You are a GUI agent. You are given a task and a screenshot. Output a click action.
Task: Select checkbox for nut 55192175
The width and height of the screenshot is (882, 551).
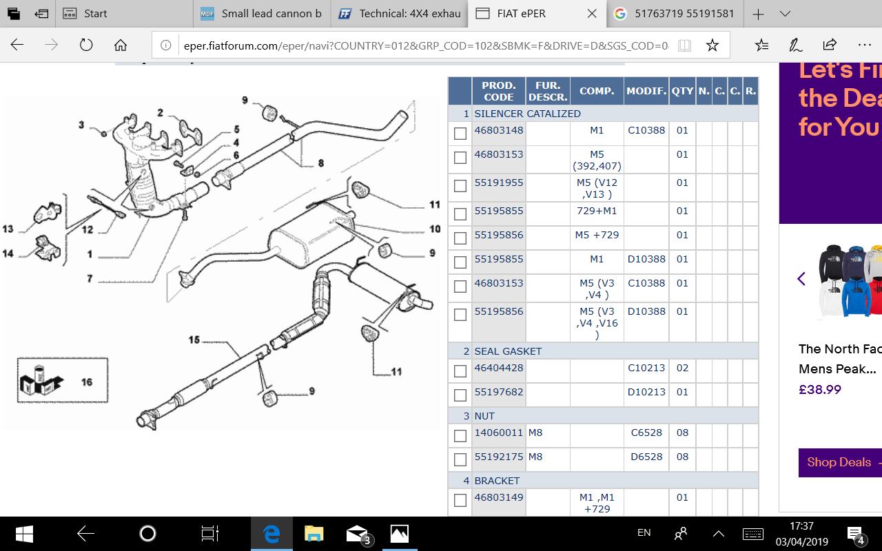coord(460,460)
